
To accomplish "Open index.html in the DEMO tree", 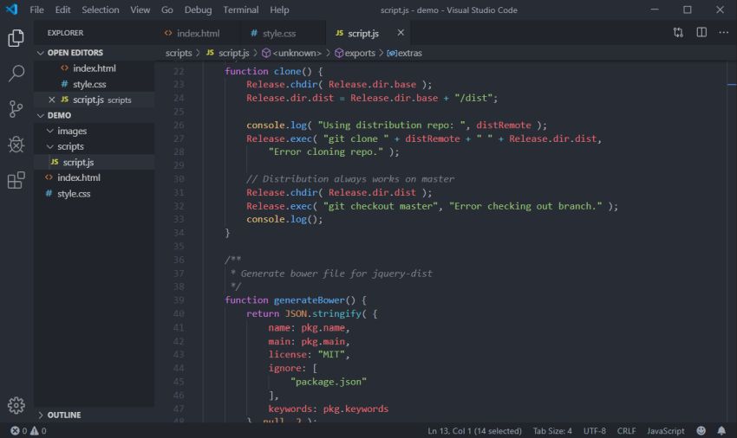I will (x=78, y=177).
